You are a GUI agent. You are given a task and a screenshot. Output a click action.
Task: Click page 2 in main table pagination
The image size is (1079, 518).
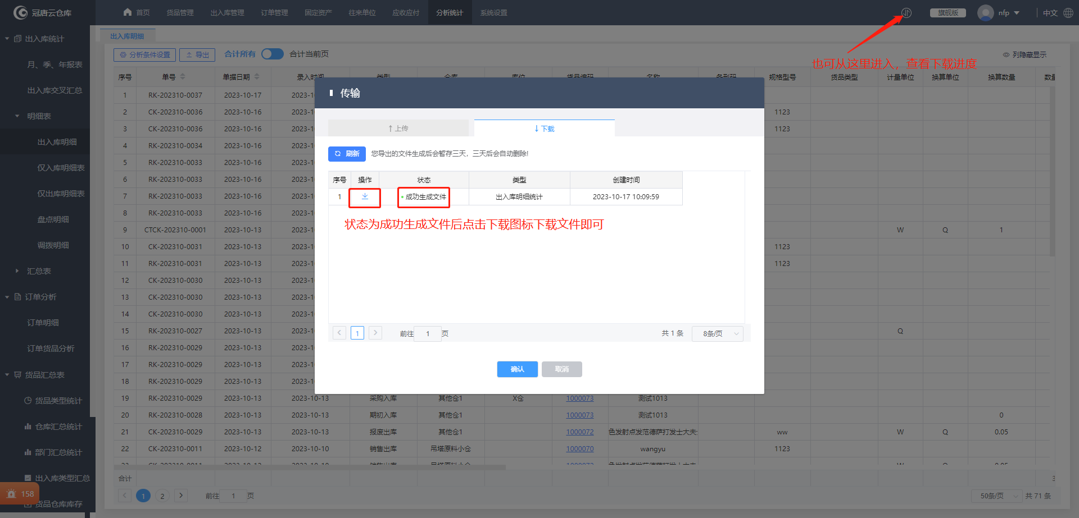click(162, 496)
